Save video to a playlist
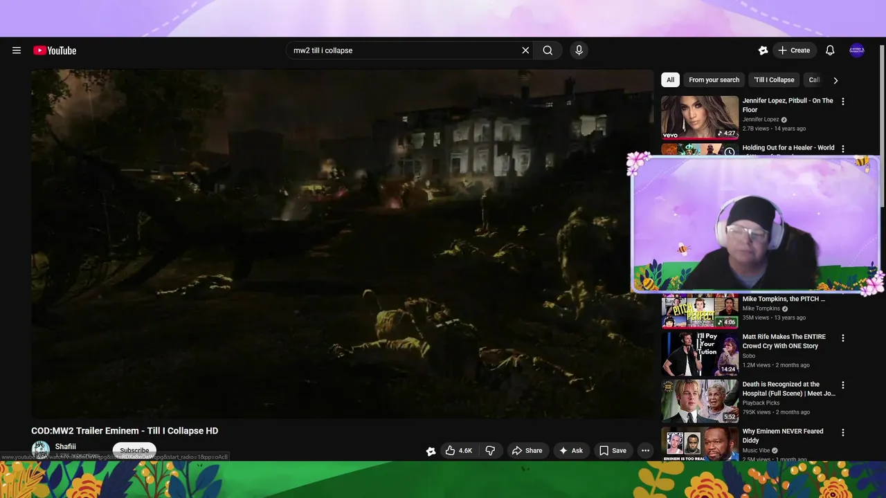 [613, 450]
